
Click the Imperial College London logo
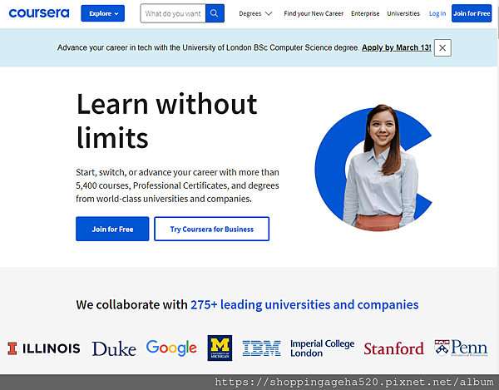322,348
